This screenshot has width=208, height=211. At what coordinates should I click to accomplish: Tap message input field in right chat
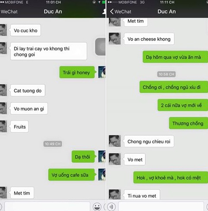coord(161,207)
